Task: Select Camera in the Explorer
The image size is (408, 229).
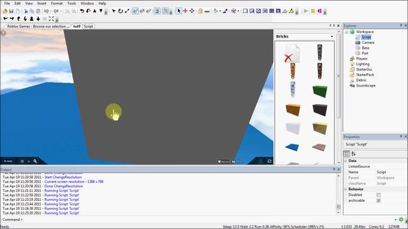Action: [x=368, y=43]
